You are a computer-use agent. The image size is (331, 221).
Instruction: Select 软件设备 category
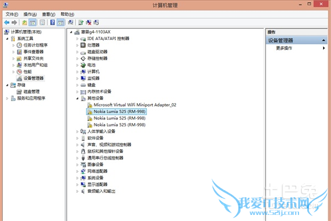point(95,138)
